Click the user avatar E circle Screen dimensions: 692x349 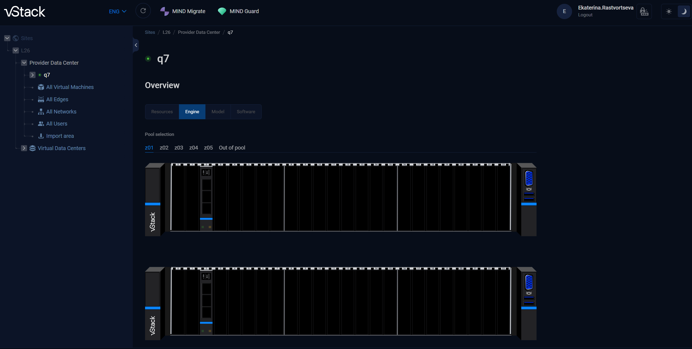[564, 11]
